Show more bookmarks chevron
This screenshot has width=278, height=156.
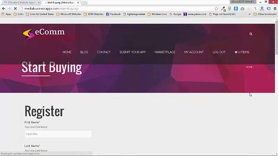[x=249, y=14]
